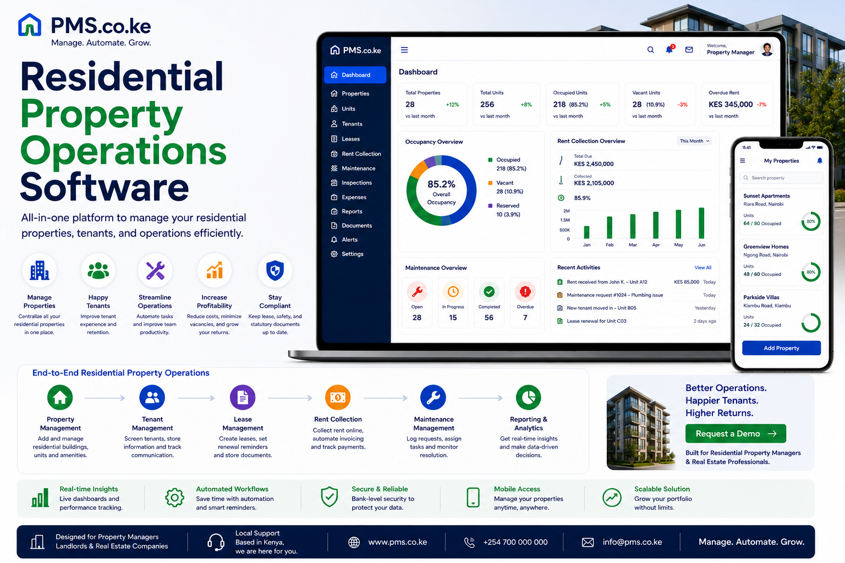The height and width of the screenshot is (563, 845).
Task: Click the Request a Demo button
Action: tap(736, 434)
